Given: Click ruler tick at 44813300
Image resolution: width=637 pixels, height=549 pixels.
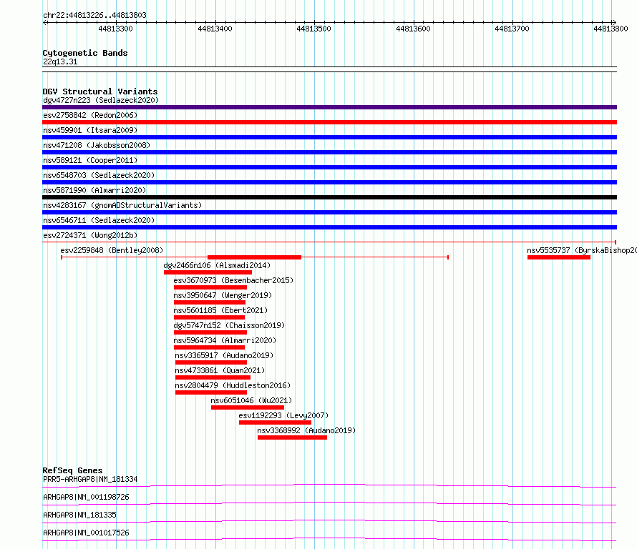Looking at the screenshot, I should [116, 29].
